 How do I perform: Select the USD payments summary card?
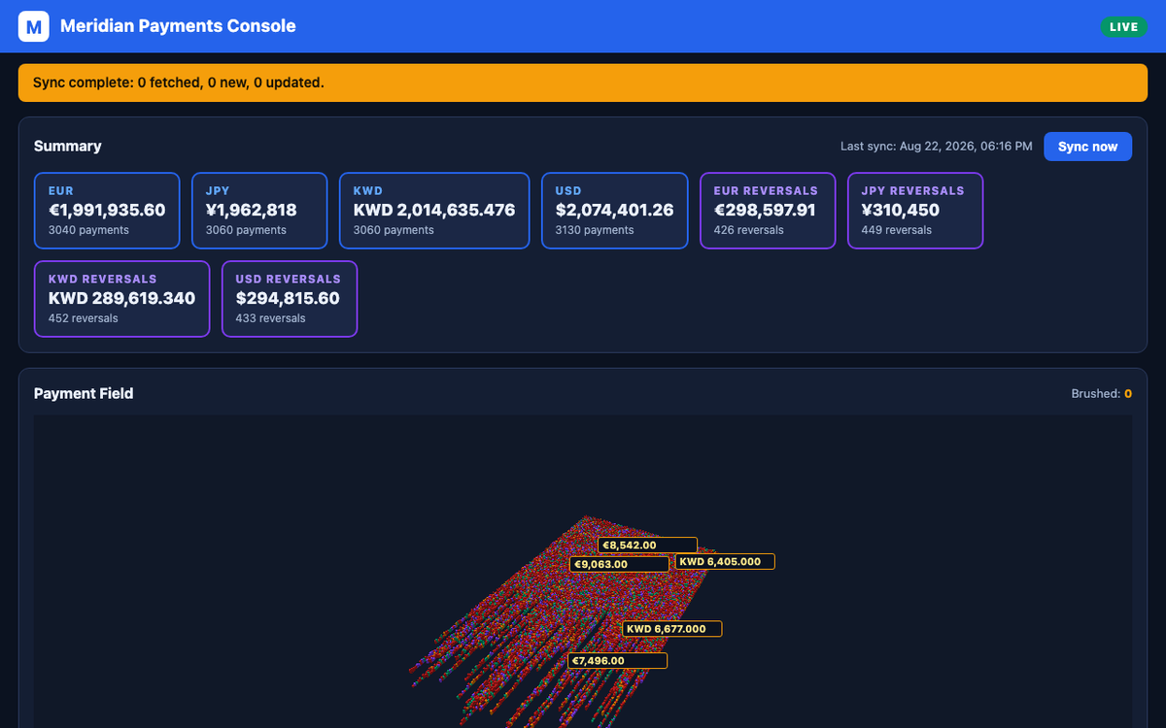coord(614,211)
